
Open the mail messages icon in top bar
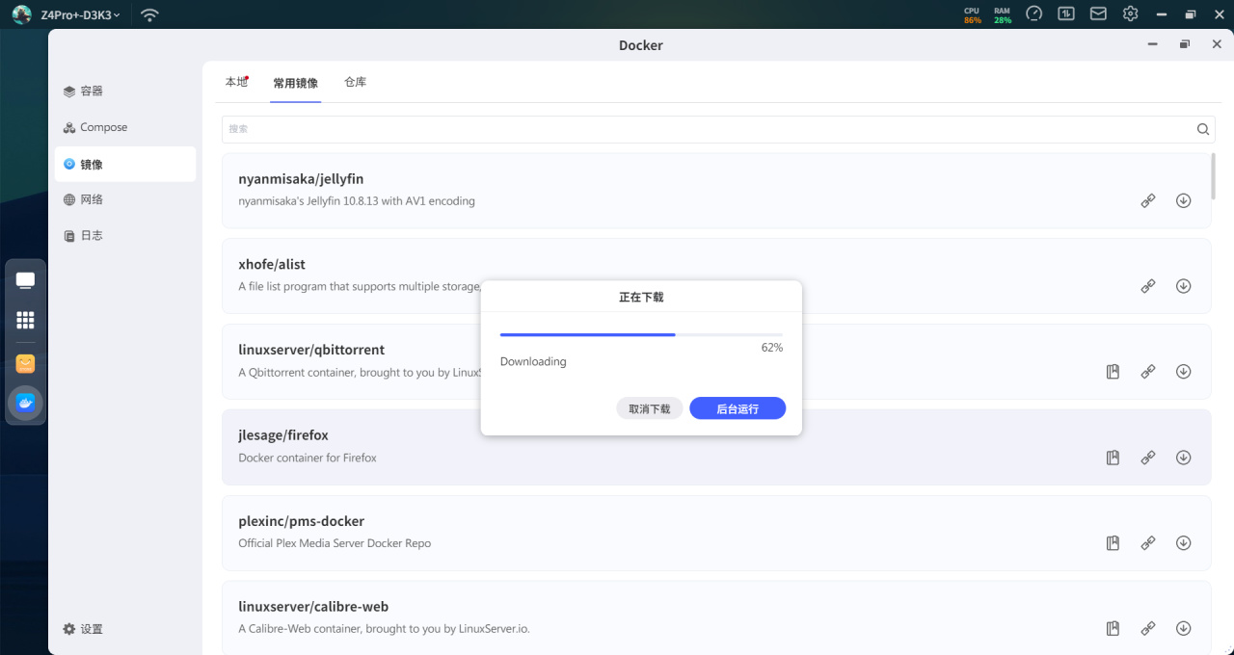(x=1098, y=13)
